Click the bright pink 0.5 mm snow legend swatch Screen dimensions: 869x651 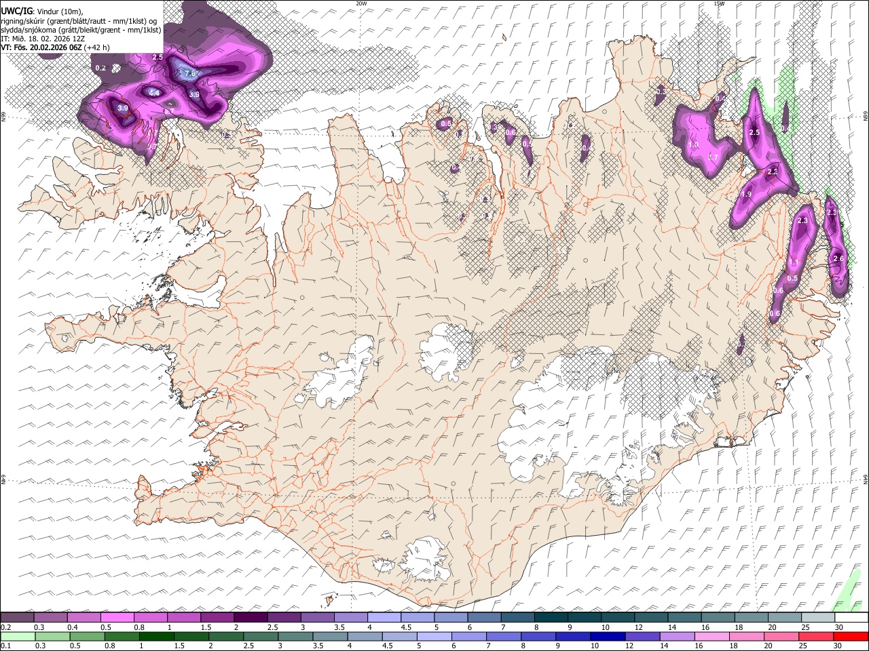pyautogui.click(x=117, y=618)
